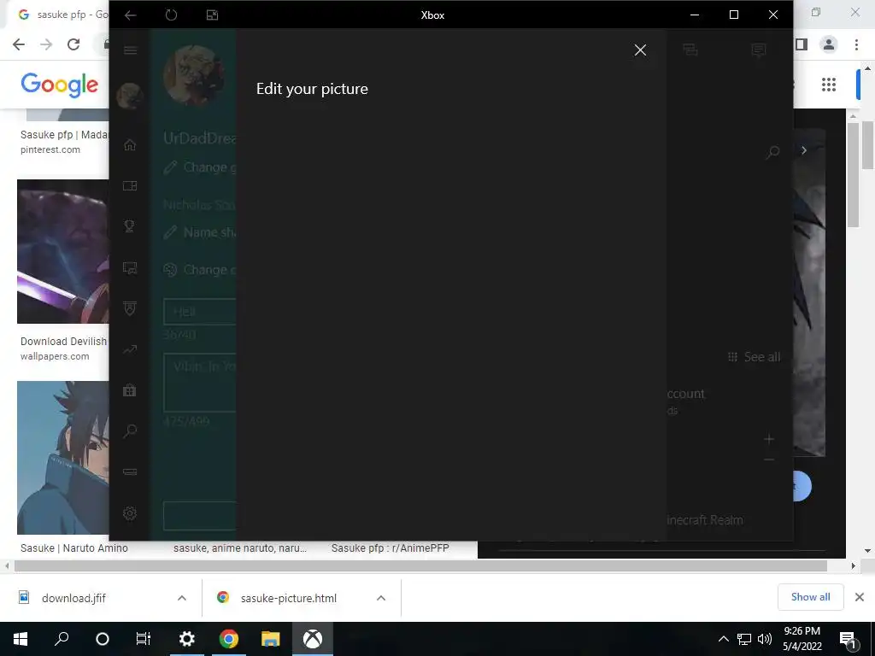Open Search magnifier in Xbox sidebar
This screenshot has height=656, width=875.
130,430
